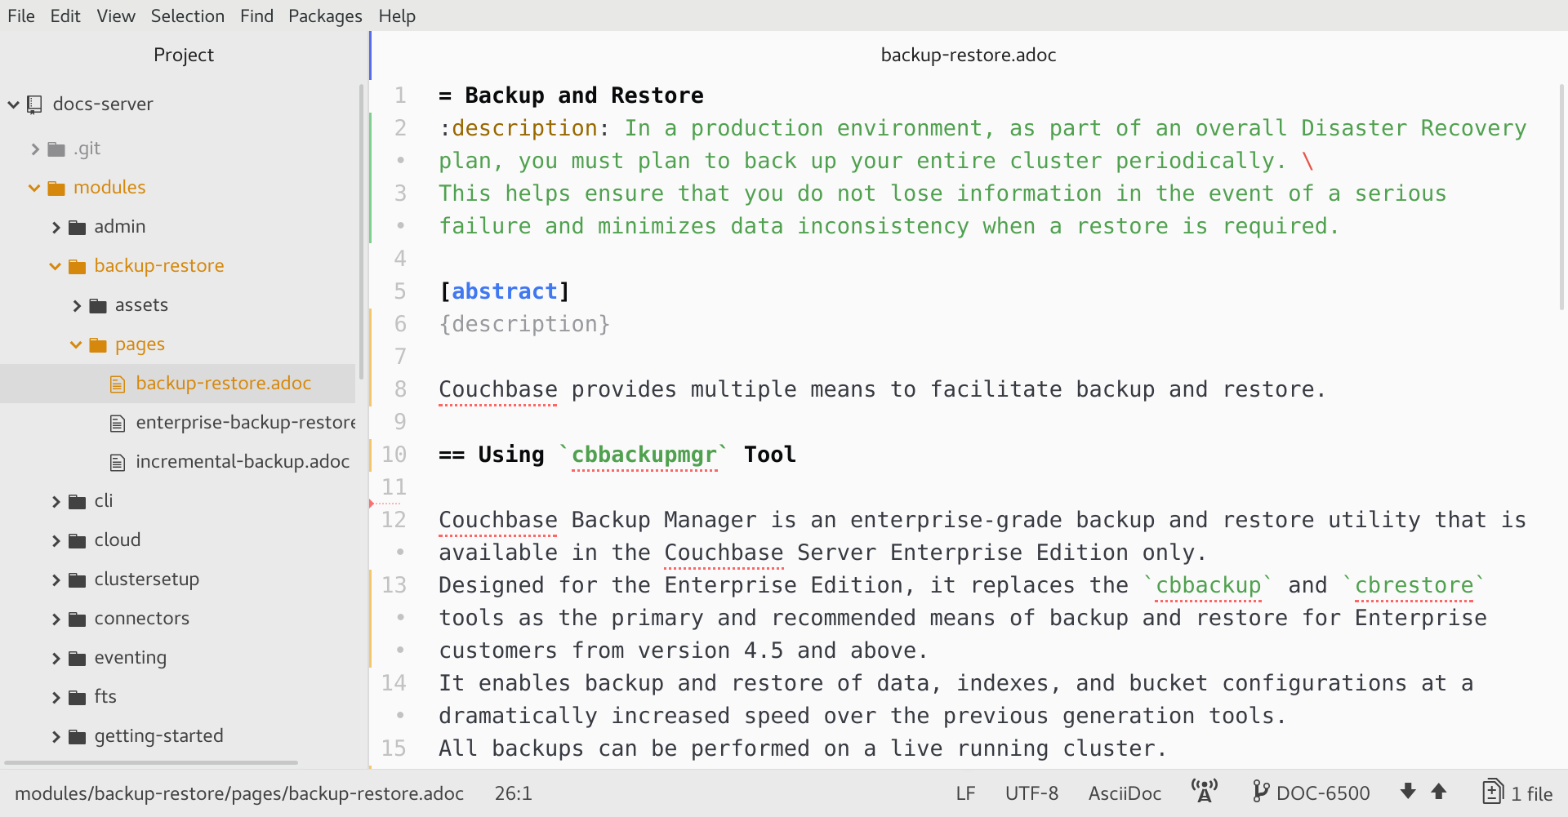Click the git branch DOC-6500 icon
Image resolution: width=1568 pixels, height=817 pixels.
pos(1260,792)
